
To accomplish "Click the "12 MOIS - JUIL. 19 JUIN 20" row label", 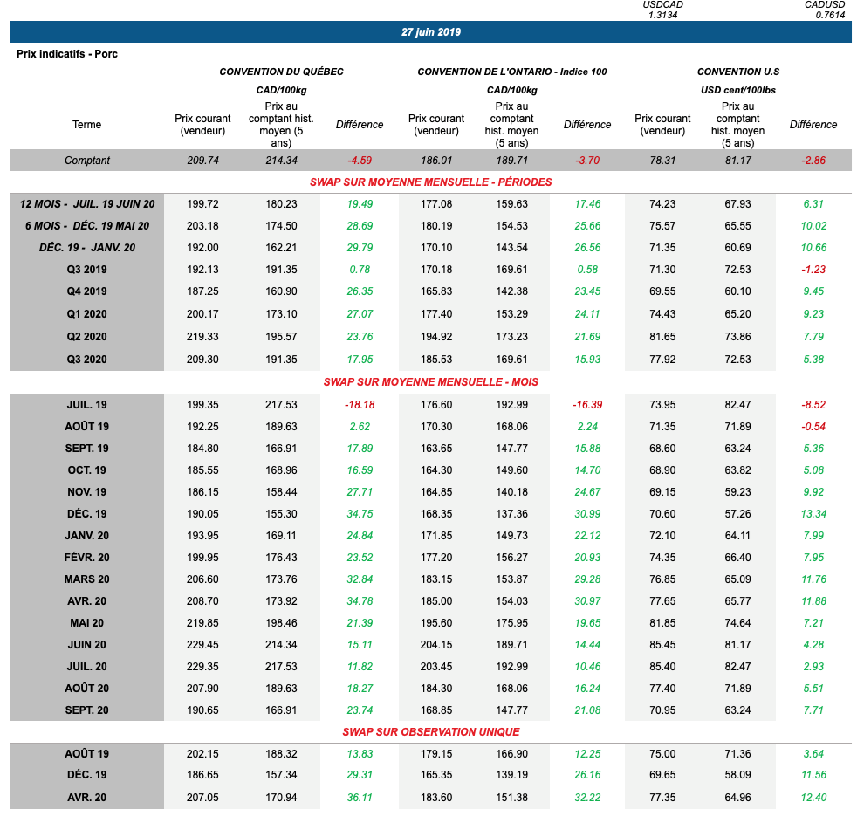I will [87, 203].
